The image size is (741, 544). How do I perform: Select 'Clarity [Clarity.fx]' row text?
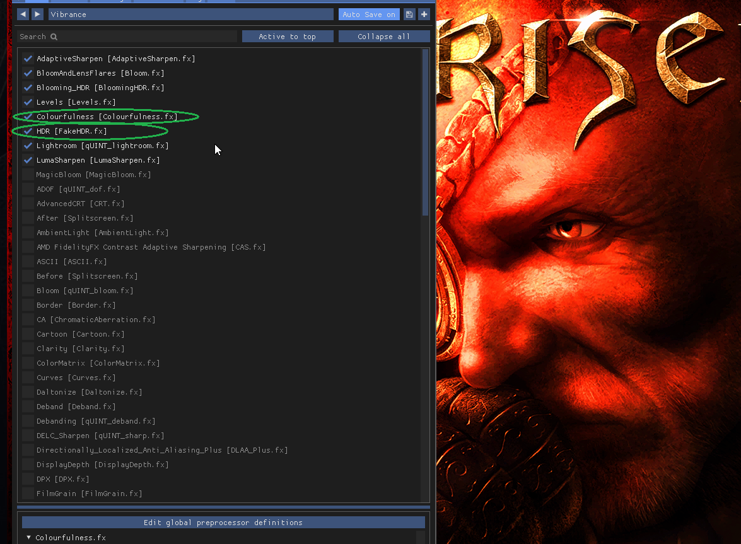(80, 349)
